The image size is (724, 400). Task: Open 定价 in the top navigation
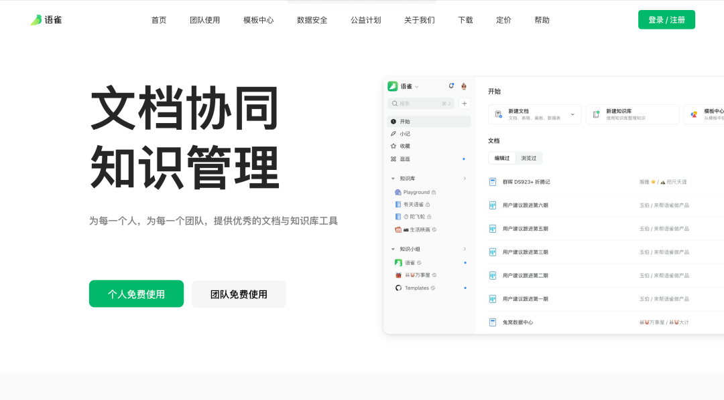pyautogui.click(x=503, y=20)
